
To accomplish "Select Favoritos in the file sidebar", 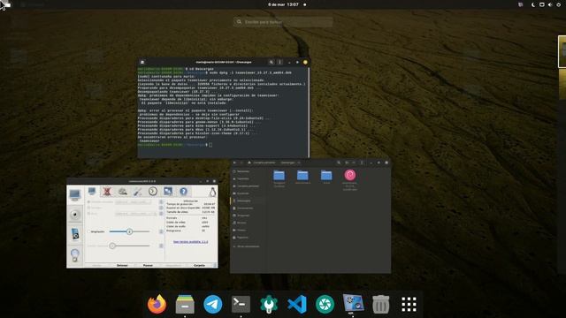I will pyautogui.click(x=248, y=178).
